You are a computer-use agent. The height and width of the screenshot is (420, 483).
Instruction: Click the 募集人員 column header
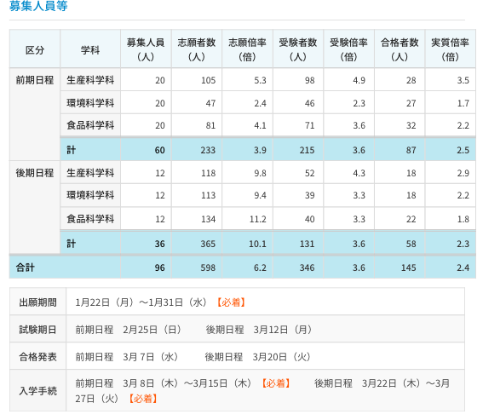click(146, 49)
